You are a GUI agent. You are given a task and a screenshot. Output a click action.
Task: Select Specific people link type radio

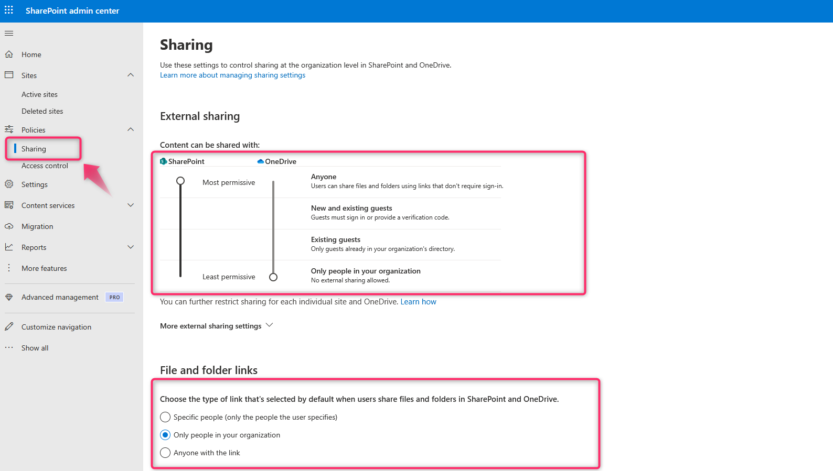pyautogui.click(x=165, y=417)
